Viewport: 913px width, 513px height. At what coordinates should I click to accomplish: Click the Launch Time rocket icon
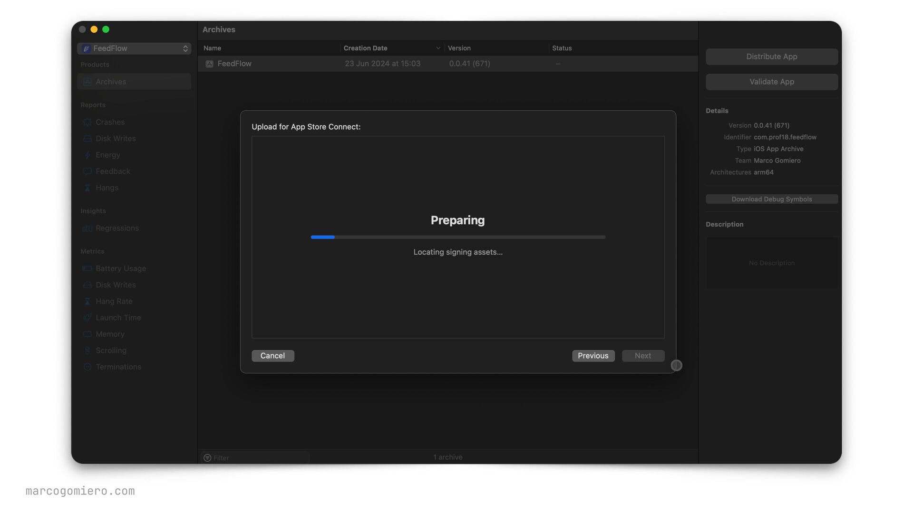(x=87, y=318)
